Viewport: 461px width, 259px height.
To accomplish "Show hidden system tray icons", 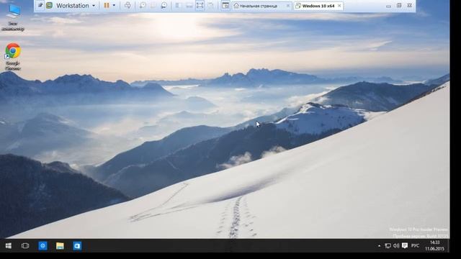I will 380,246.
